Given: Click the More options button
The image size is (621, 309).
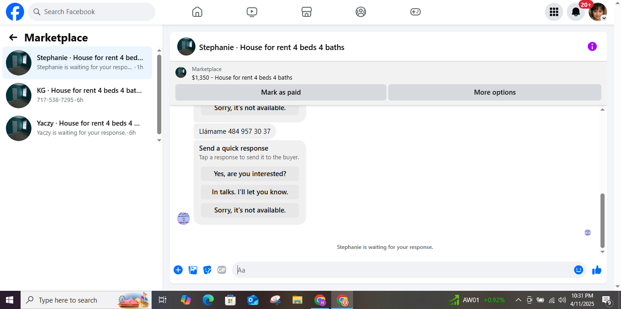Looking at the screenshot, I should click(x=495, y=92).
